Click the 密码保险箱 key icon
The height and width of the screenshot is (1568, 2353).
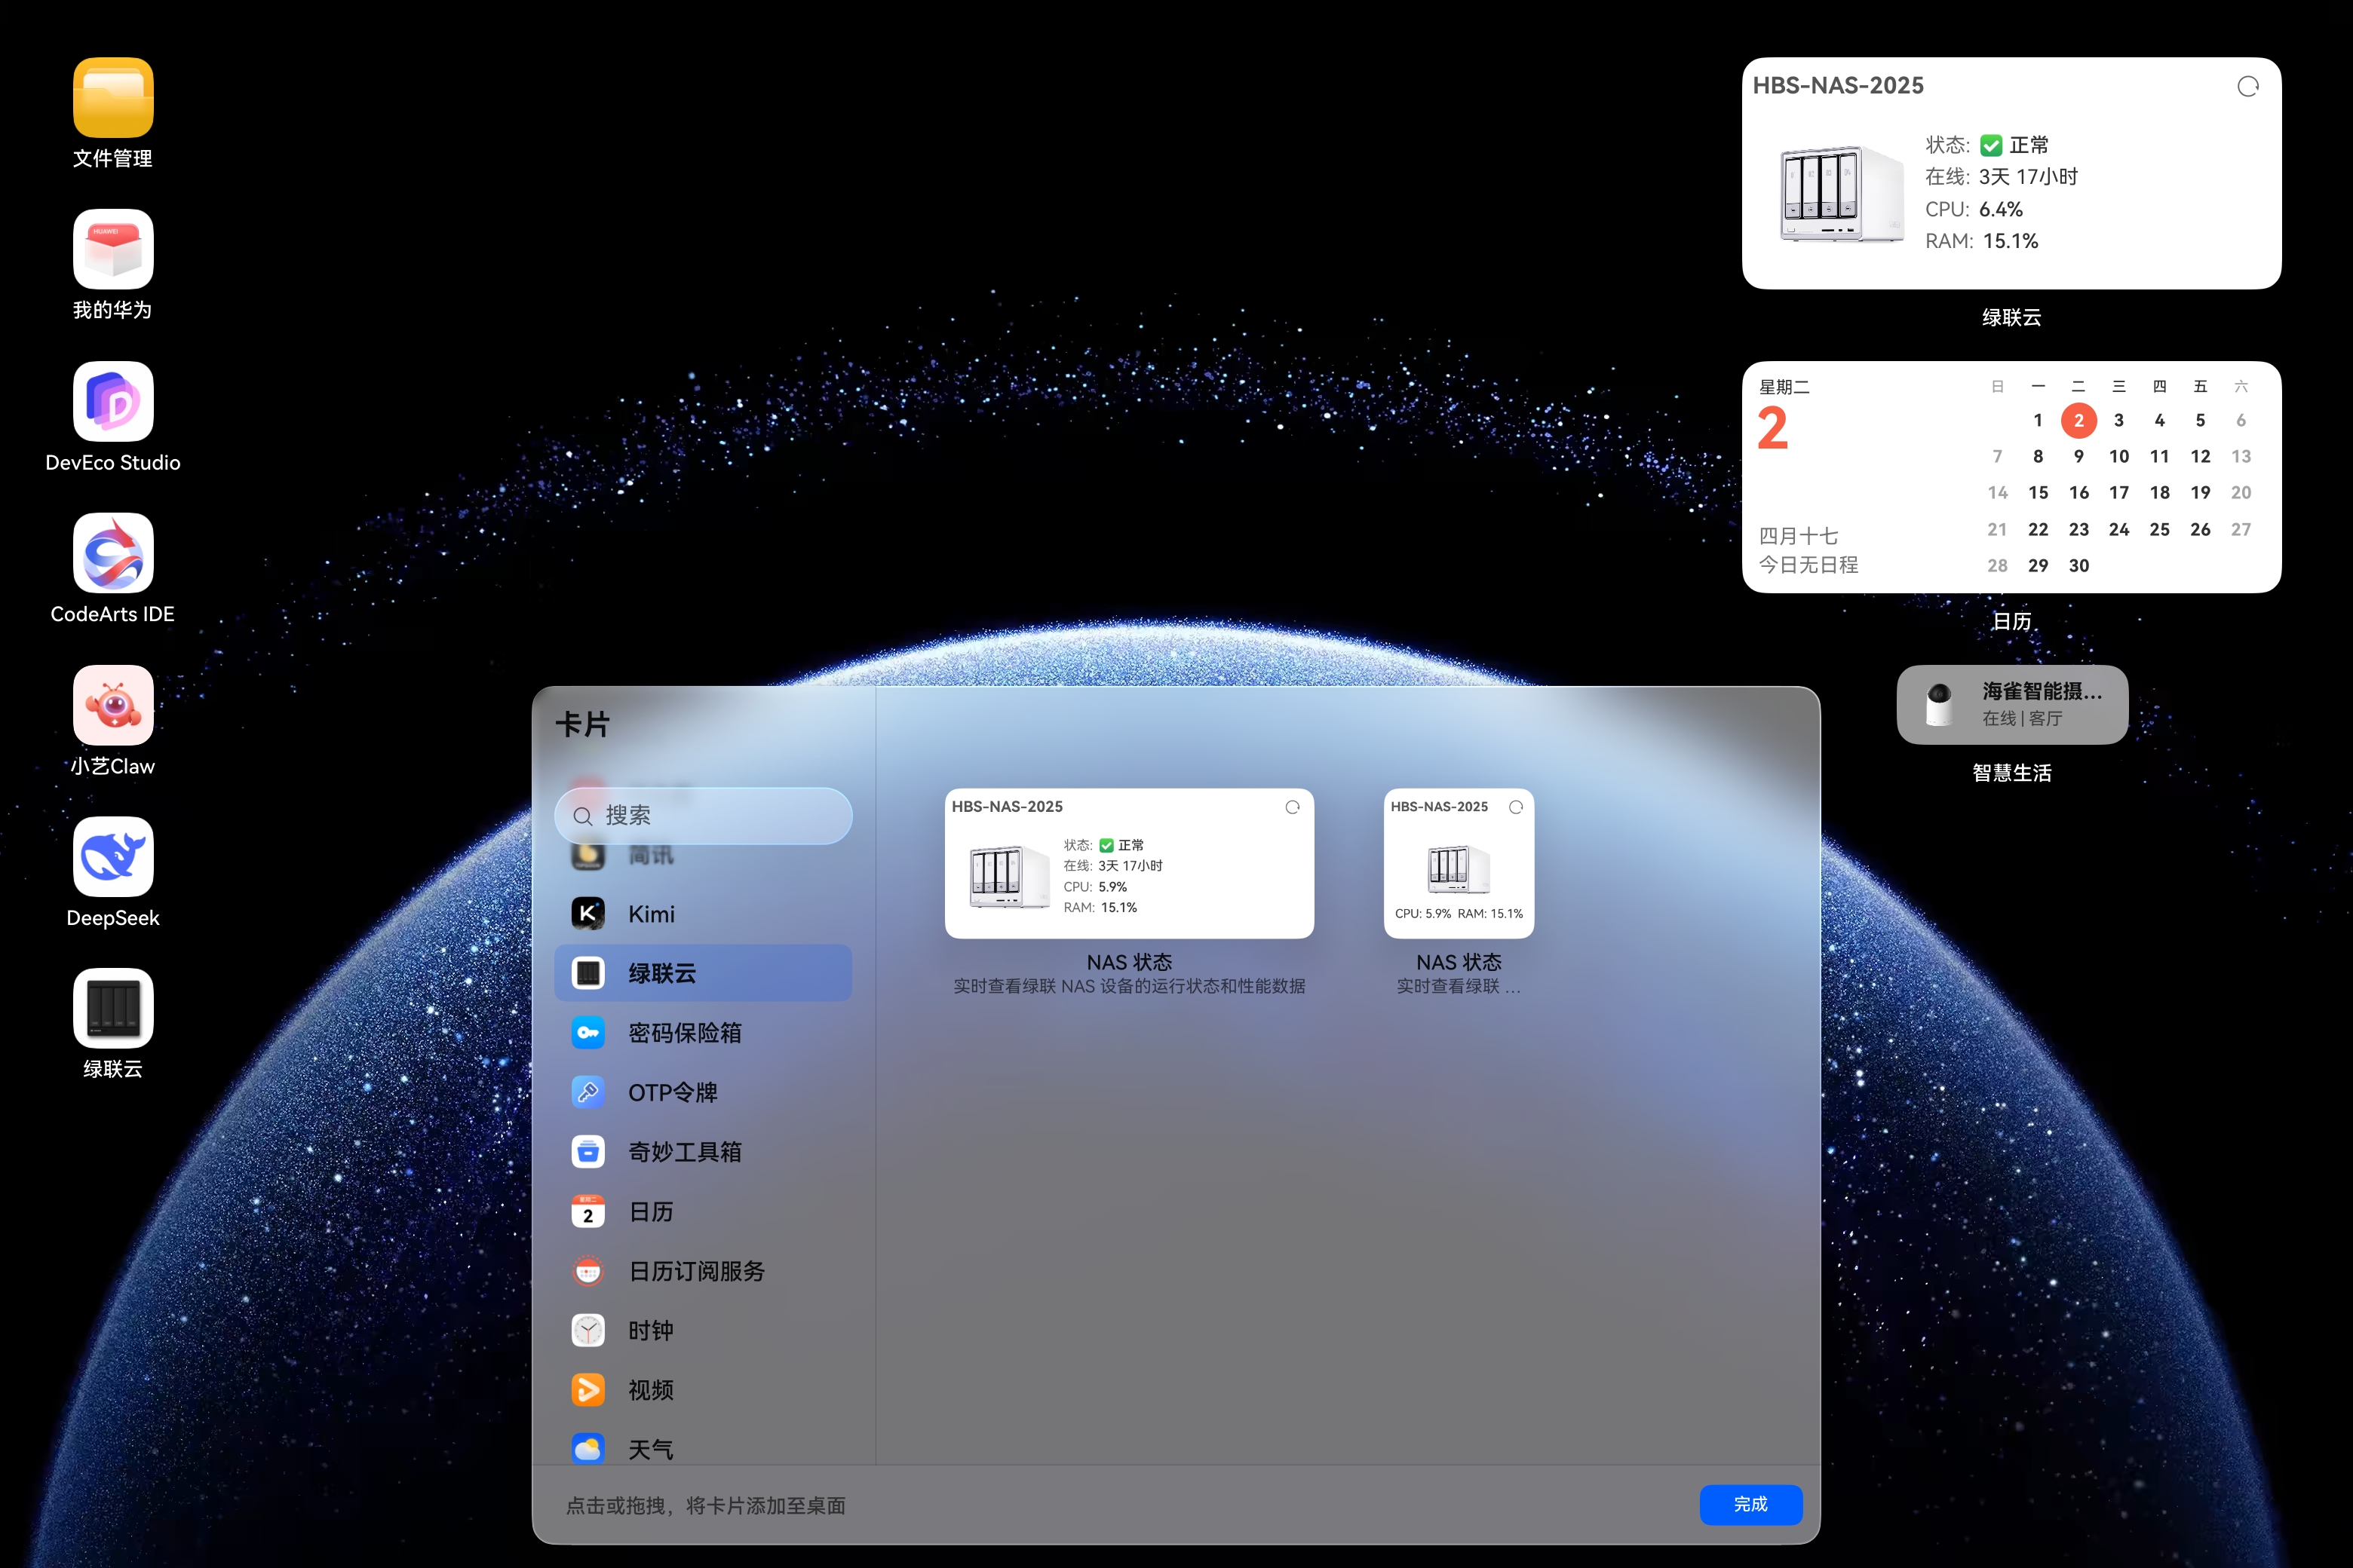[x=588, y=1032]
